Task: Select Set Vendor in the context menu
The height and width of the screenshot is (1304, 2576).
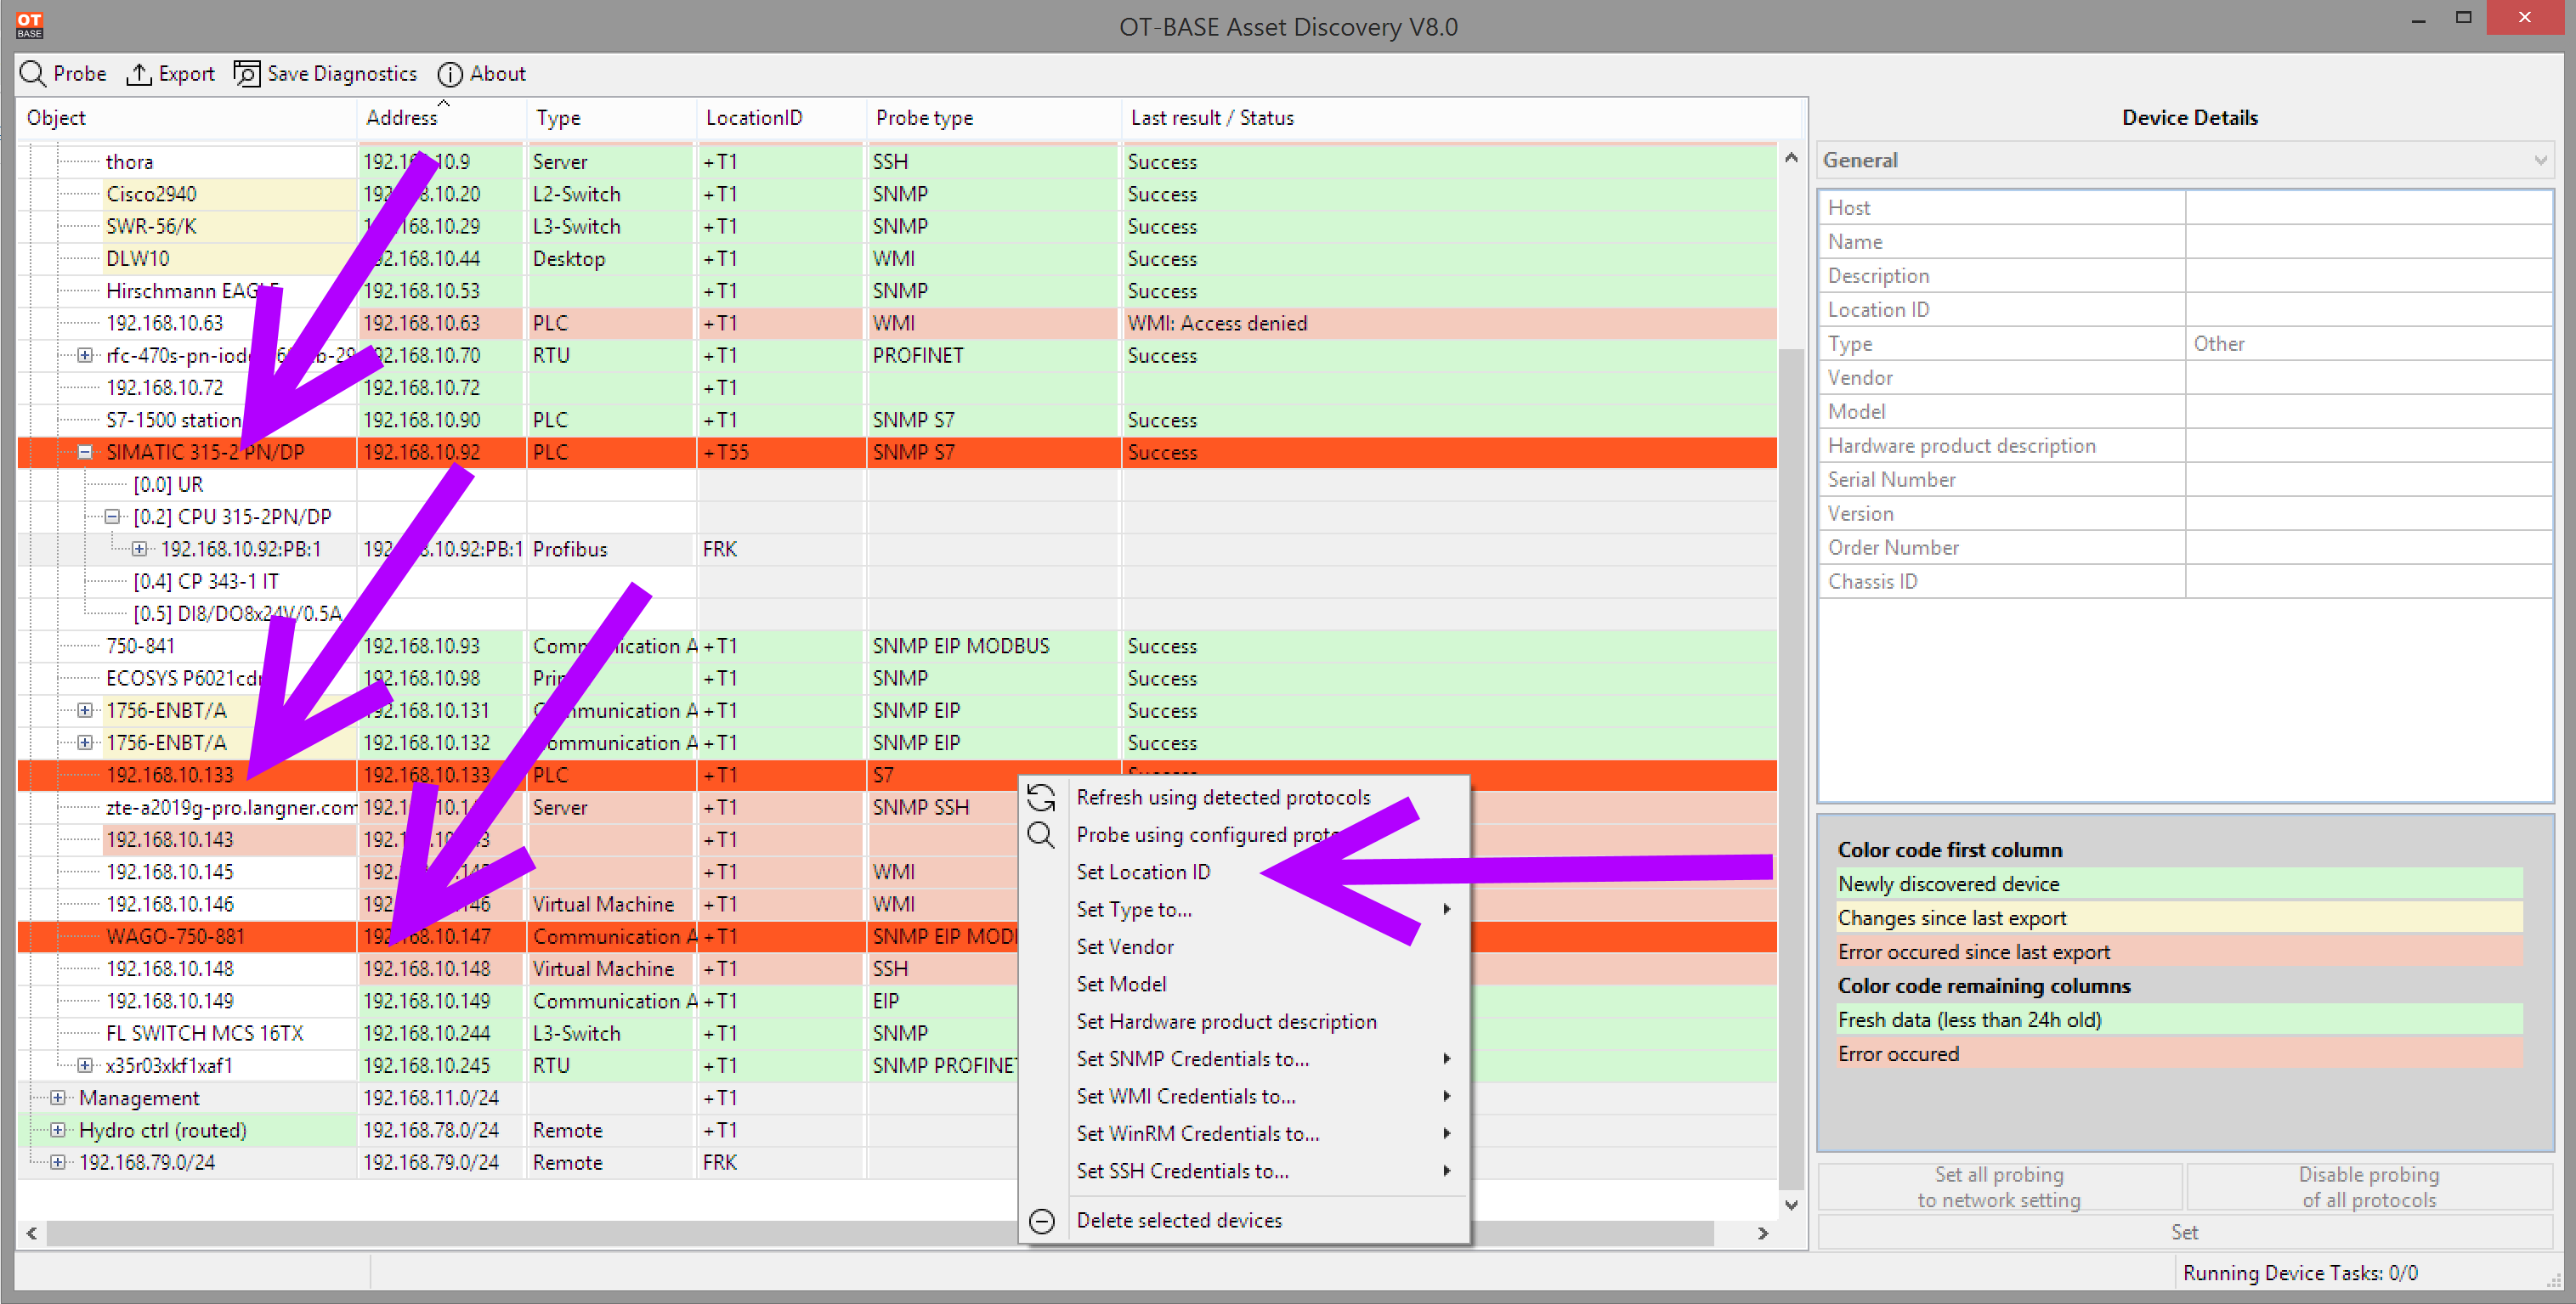Action: 1125,947
